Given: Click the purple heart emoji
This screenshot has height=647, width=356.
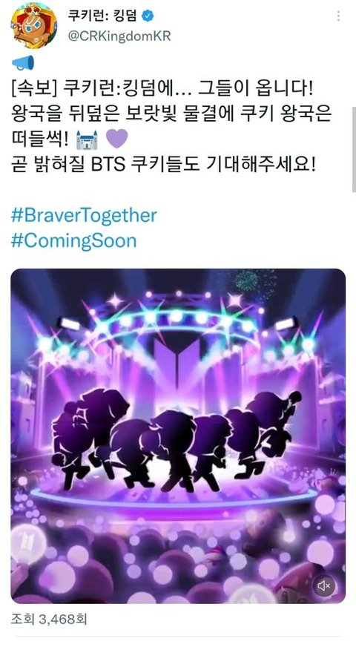Looking at the screenshot, I should tap(117, 138).
